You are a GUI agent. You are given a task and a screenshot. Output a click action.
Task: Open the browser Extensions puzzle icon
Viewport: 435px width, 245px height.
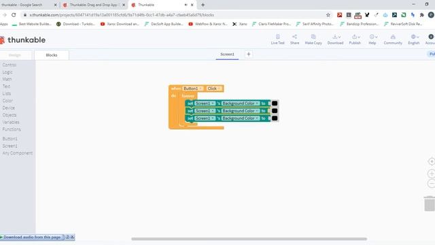pos(421,15)
